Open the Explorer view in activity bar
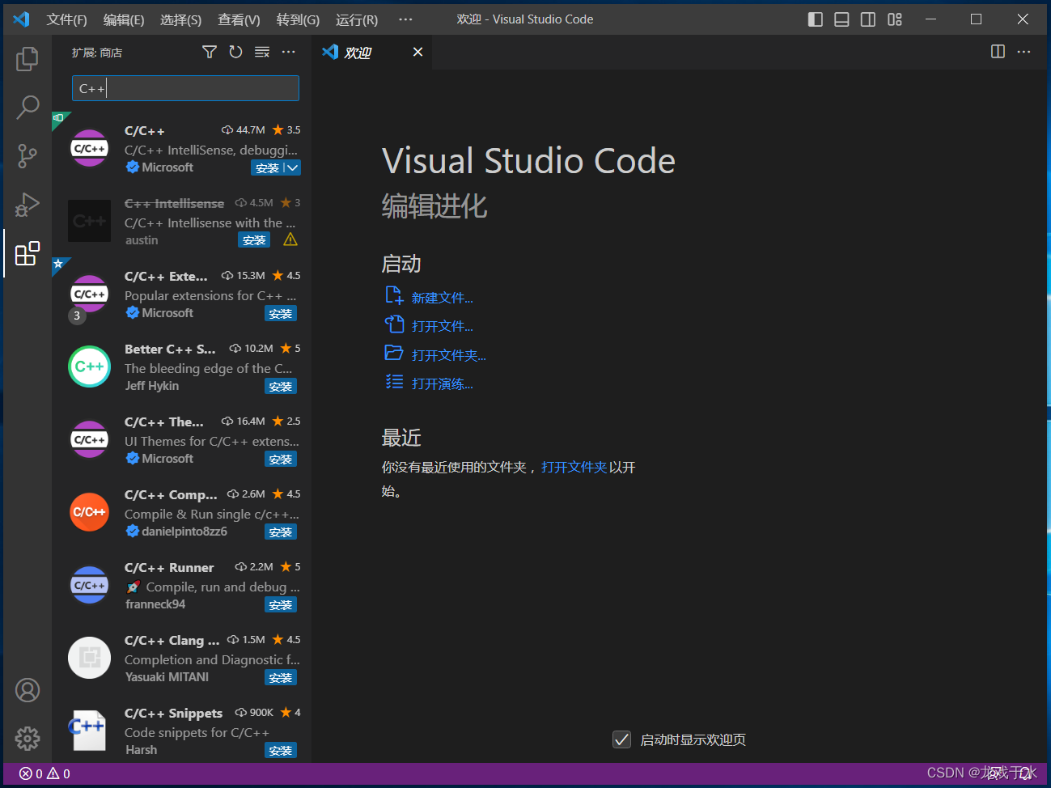Image resolution: width=1051 pixels, height=788 pixels. pyautogui.click(x=28, y=58)
